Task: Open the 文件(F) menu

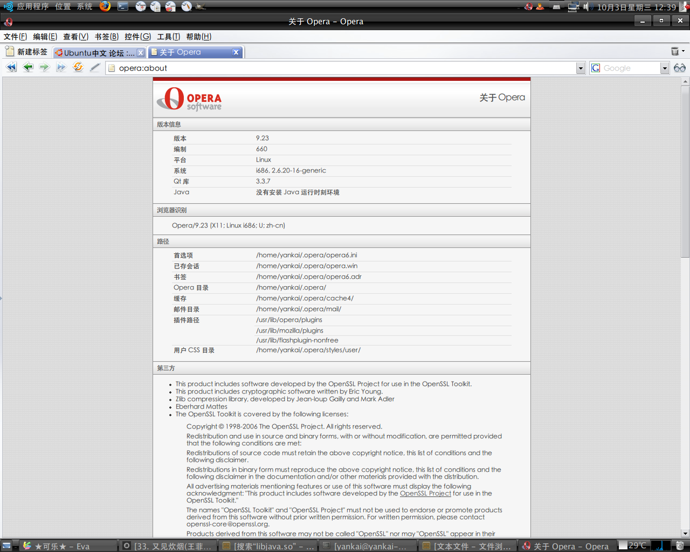Action: (x=15, y=37)
